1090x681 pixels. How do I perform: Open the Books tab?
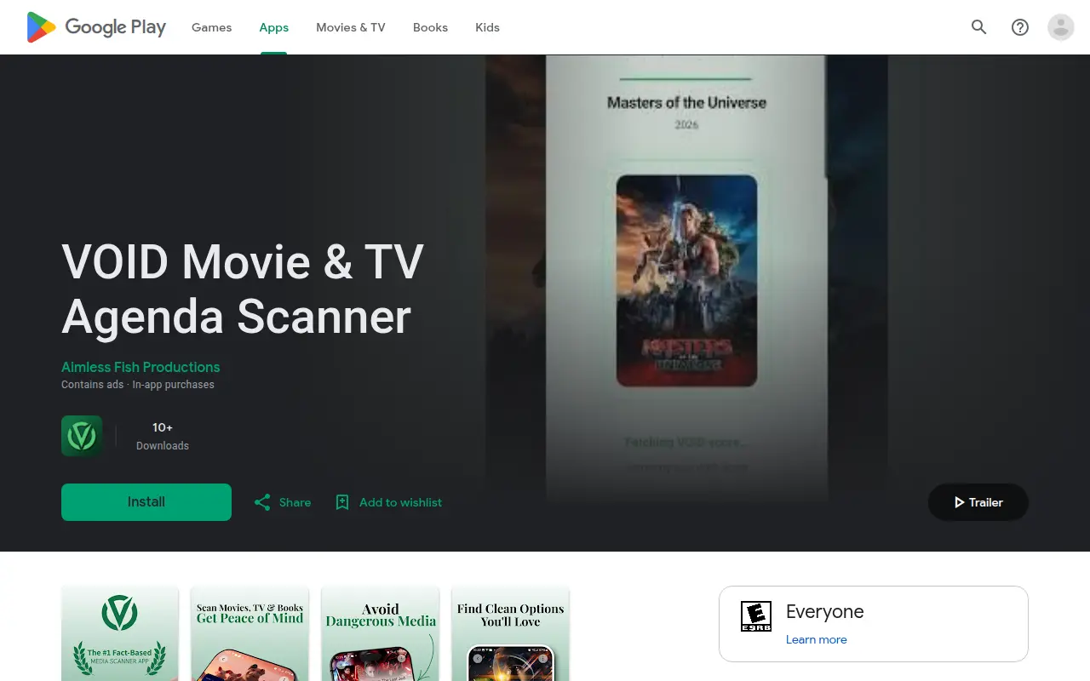pyautogui.click(x=430, y=27)
